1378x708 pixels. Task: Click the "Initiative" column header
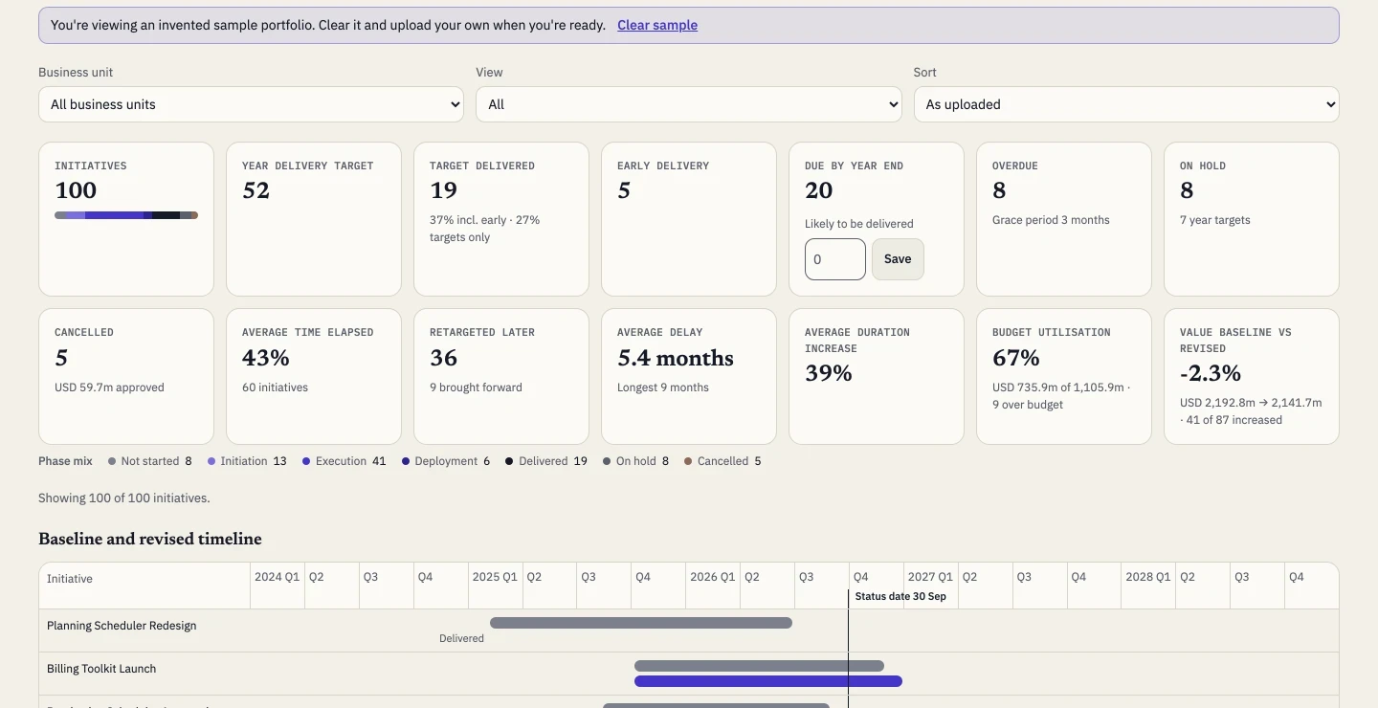70,579
